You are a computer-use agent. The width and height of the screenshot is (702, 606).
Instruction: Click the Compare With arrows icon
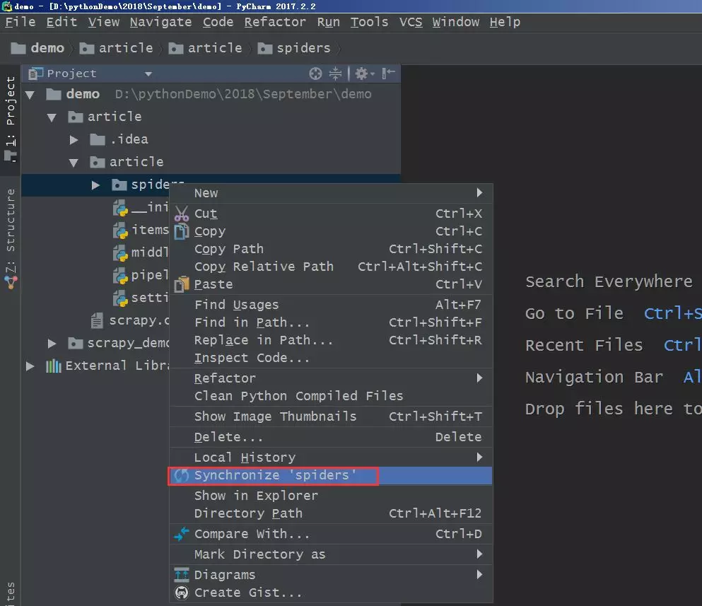click(x=181, y=534)
